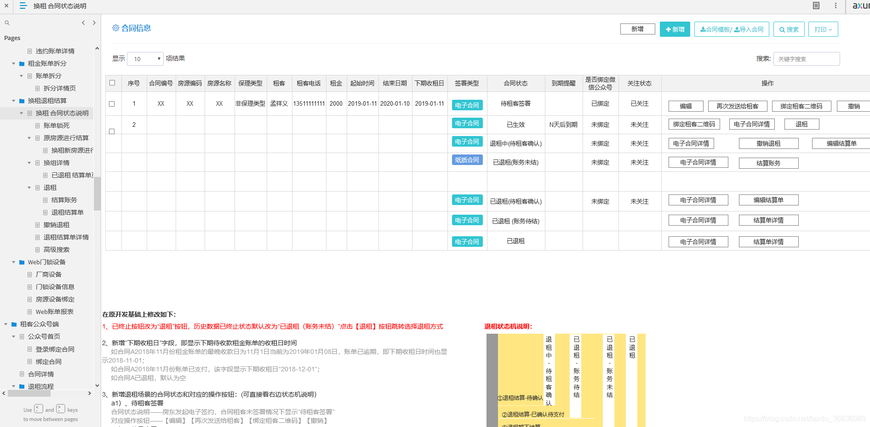Open the three-dot more options menu

coord(836,6)
